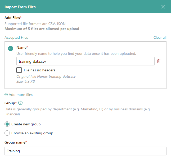The width and height of the screenshot is (171, 162).
Task: Click into the Group name field
Action: [x=85, y=151]
